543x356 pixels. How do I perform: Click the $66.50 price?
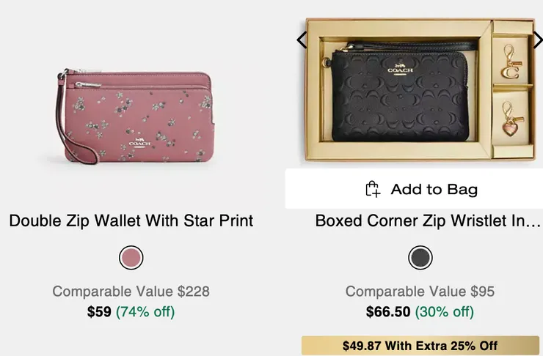(x=388, y=312)
